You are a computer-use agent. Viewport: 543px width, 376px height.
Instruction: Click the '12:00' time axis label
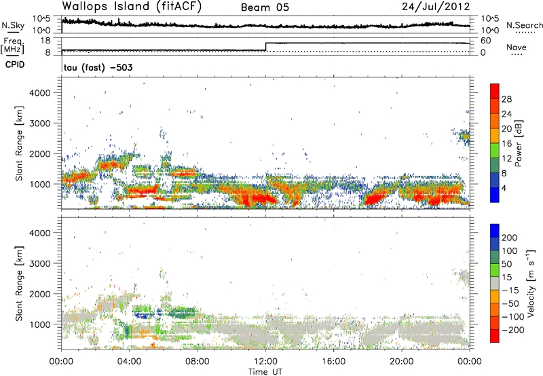click(x=265, y=362)
